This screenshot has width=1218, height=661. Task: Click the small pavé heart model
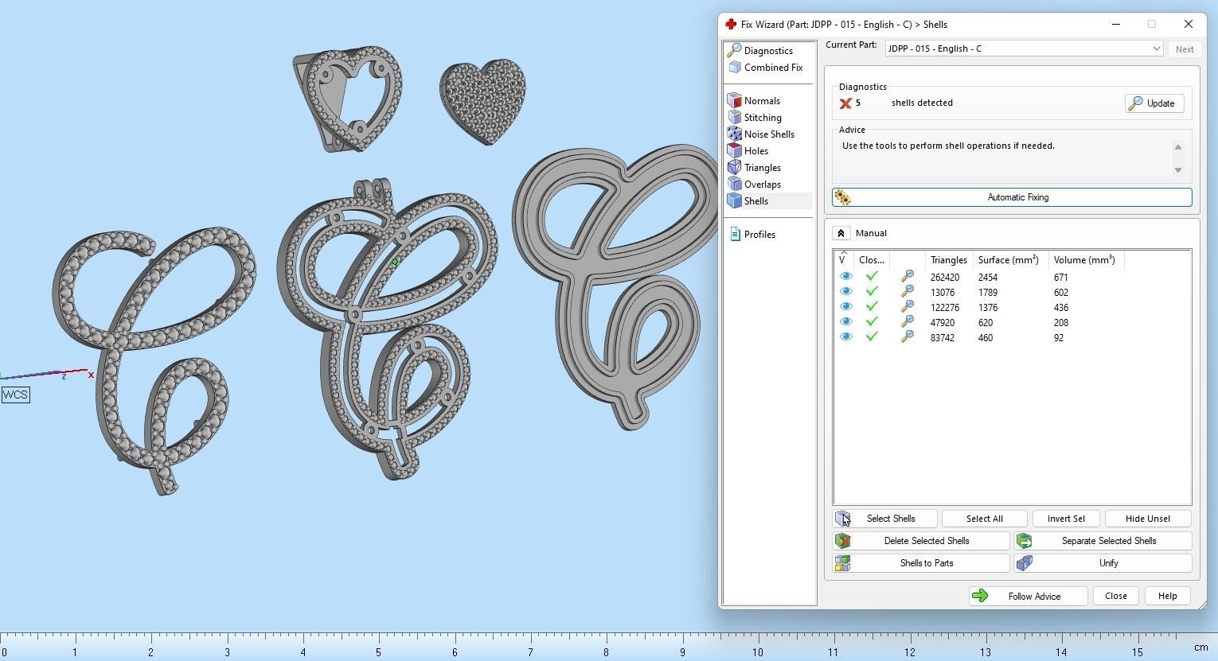483,101
